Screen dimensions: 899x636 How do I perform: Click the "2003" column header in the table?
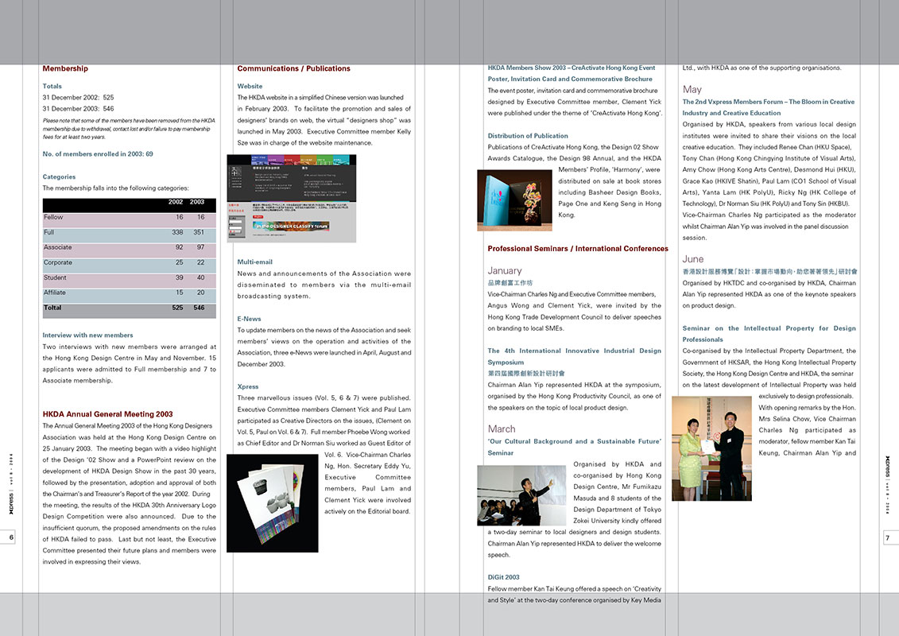(x=197, y=202)
